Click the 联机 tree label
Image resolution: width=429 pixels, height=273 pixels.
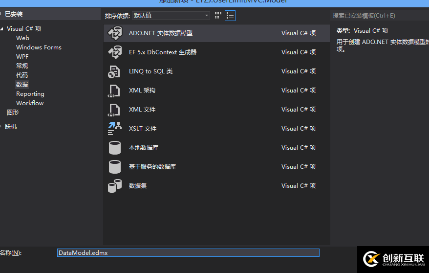click(11, 127)
